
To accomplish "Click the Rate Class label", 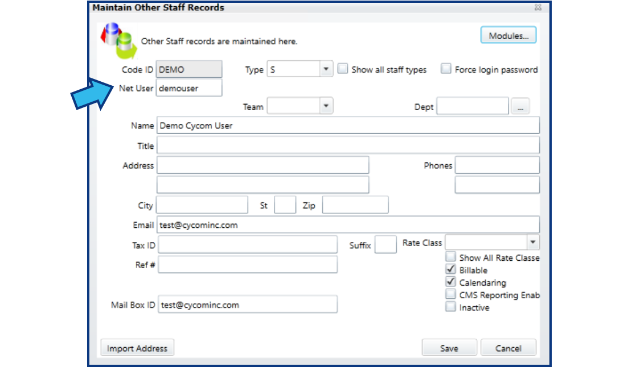I will pos(422,243).
